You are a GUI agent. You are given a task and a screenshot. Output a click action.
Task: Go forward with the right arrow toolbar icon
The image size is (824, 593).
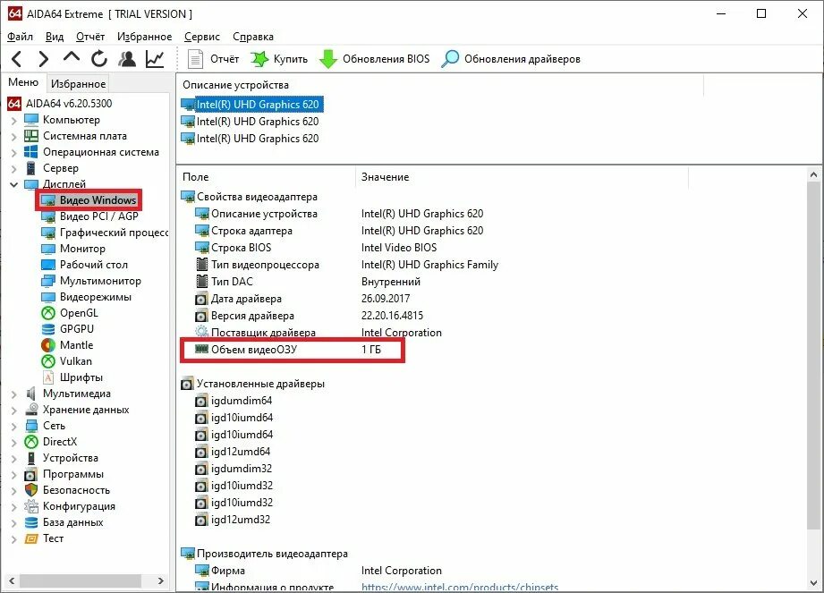tap(44, 59)
